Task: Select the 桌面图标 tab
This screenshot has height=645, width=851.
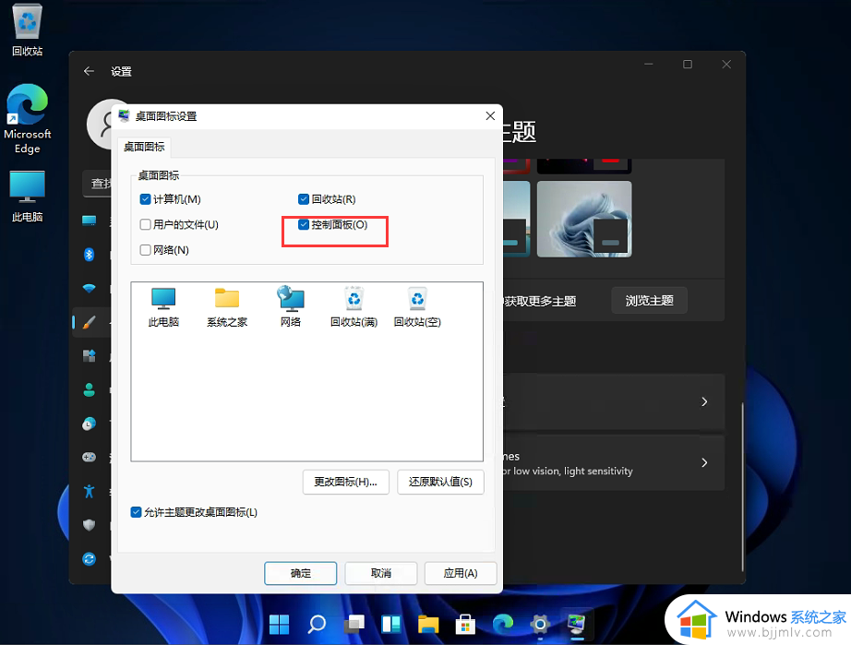Action: [144, 147]
